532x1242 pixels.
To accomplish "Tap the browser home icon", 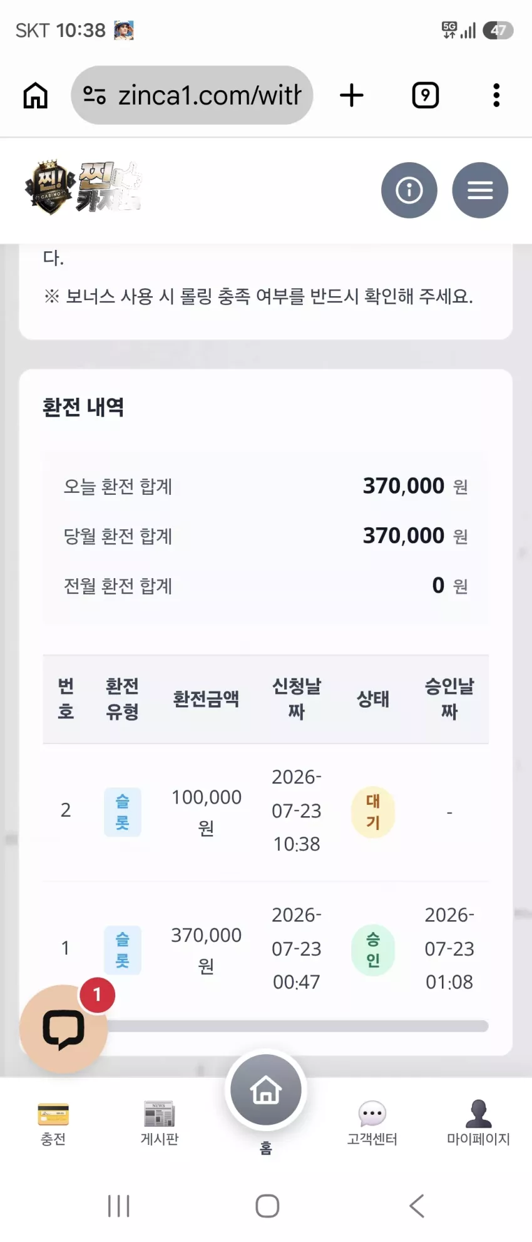I will tap(35, 96).
